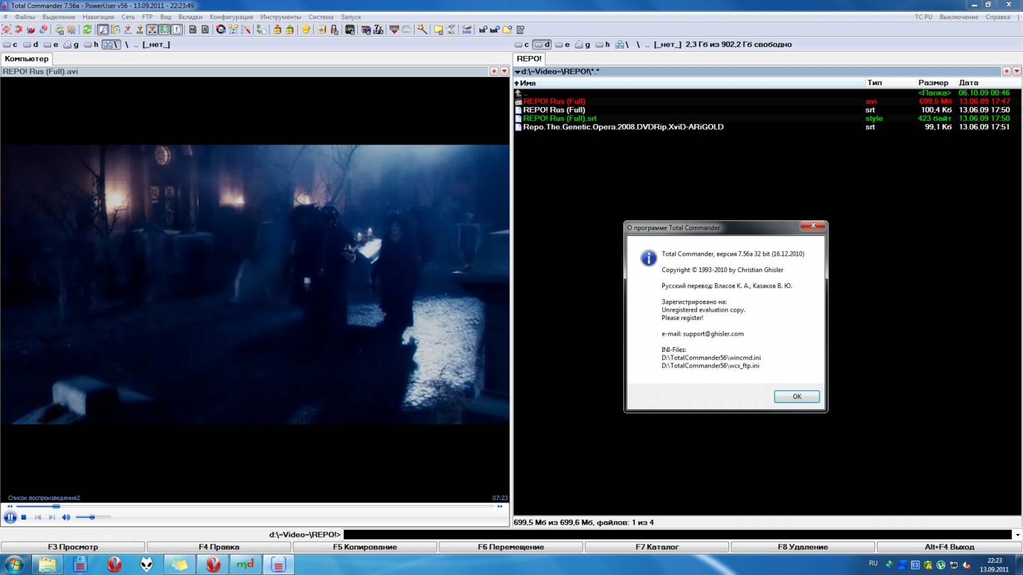
Task: Click the cloud toolbar icon
Action: (x=406, y=29)
